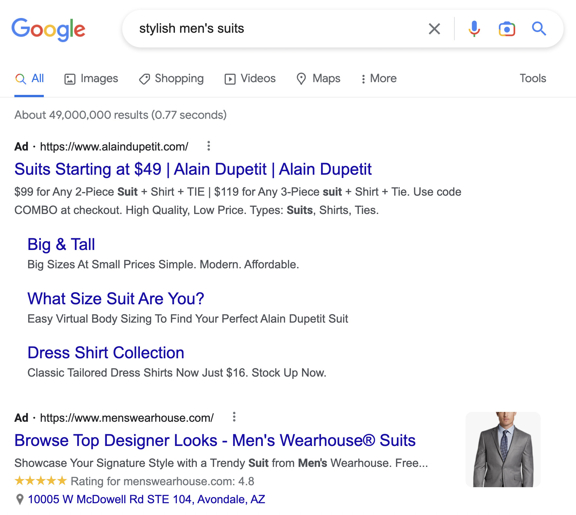Screen dimensions: 576x515
Task: Switch to the Images tab
Action: [x=91, y=79]
